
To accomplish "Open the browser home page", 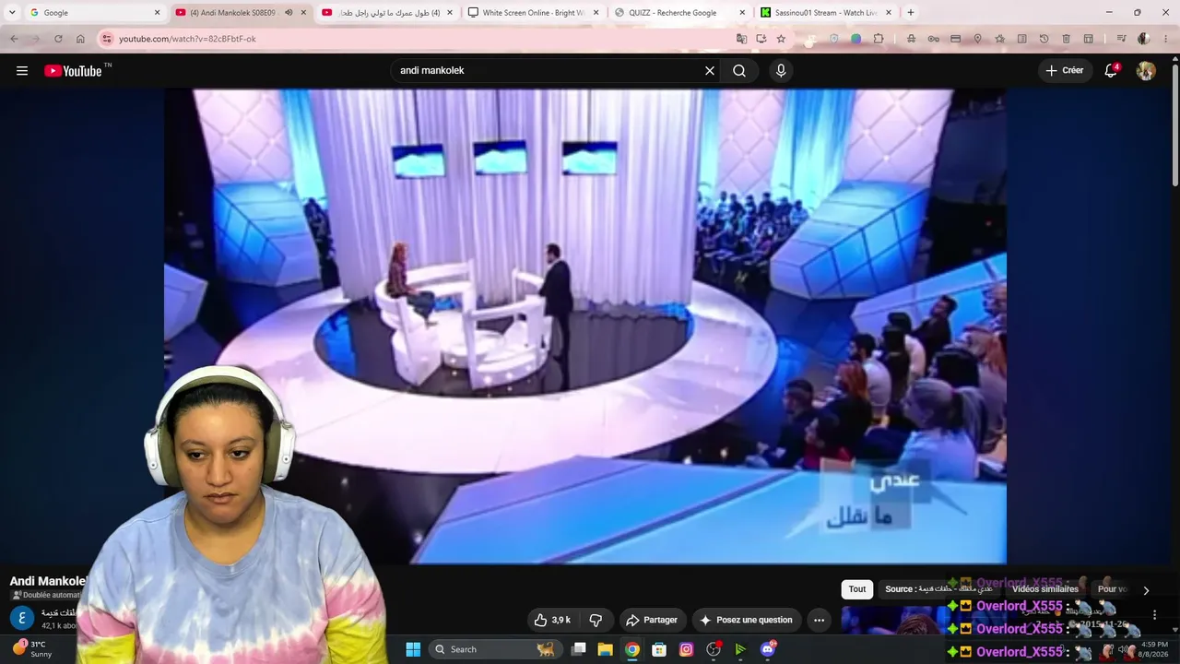I will 80,39.
